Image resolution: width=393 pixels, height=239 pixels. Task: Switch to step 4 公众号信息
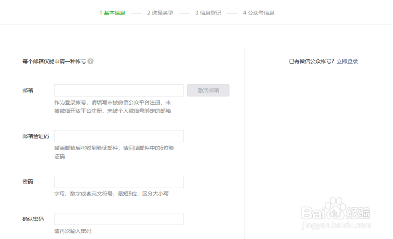pos(259,13)
